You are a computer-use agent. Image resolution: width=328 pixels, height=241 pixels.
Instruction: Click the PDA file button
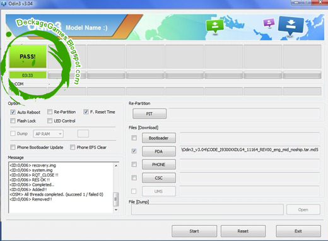(x=159, y=151)
